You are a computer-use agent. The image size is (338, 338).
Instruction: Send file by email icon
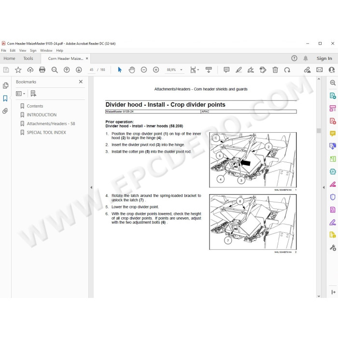coord(320,70)
